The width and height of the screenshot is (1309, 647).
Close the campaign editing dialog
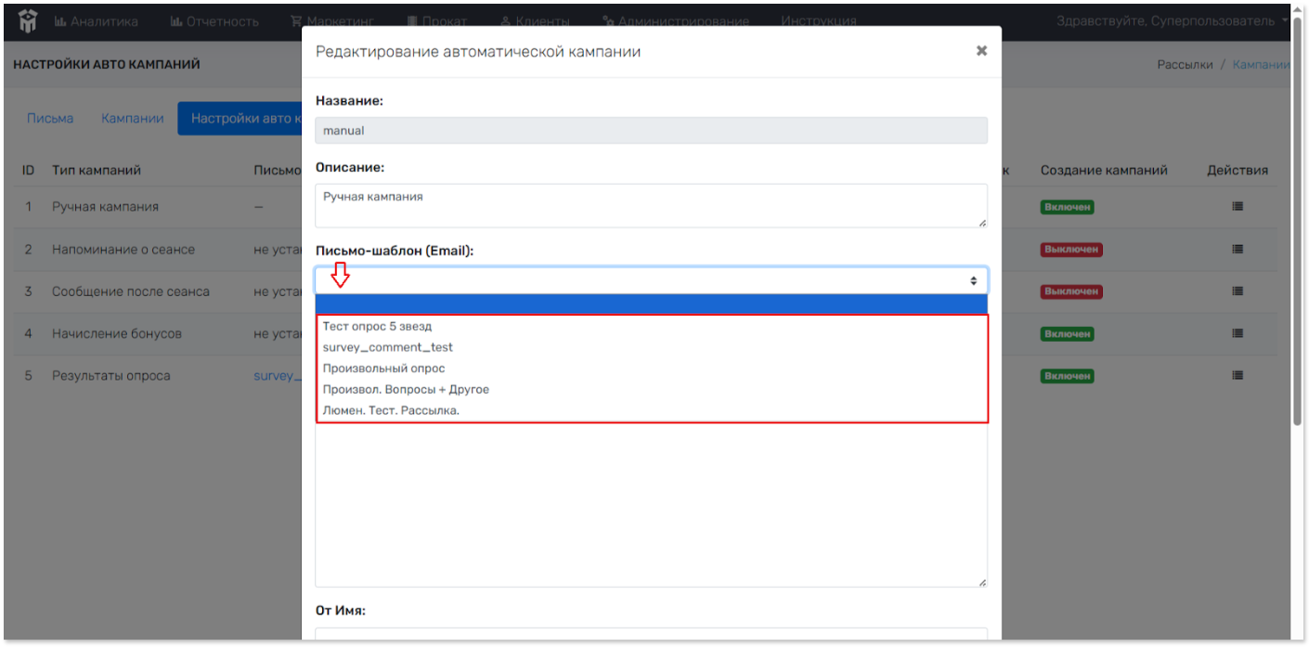[x=981, y=51]
